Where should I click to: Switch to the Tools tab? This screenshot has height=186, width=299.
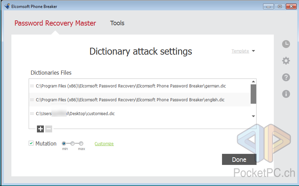point(117,23)
